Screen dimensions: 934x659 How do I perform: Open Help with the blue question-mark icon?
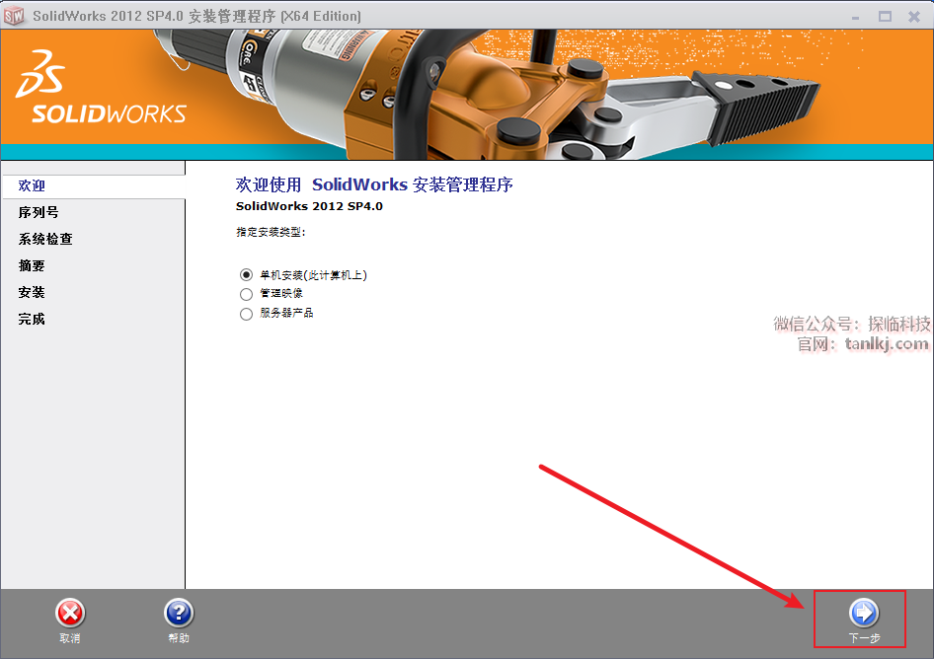click(x=179, y=614)
